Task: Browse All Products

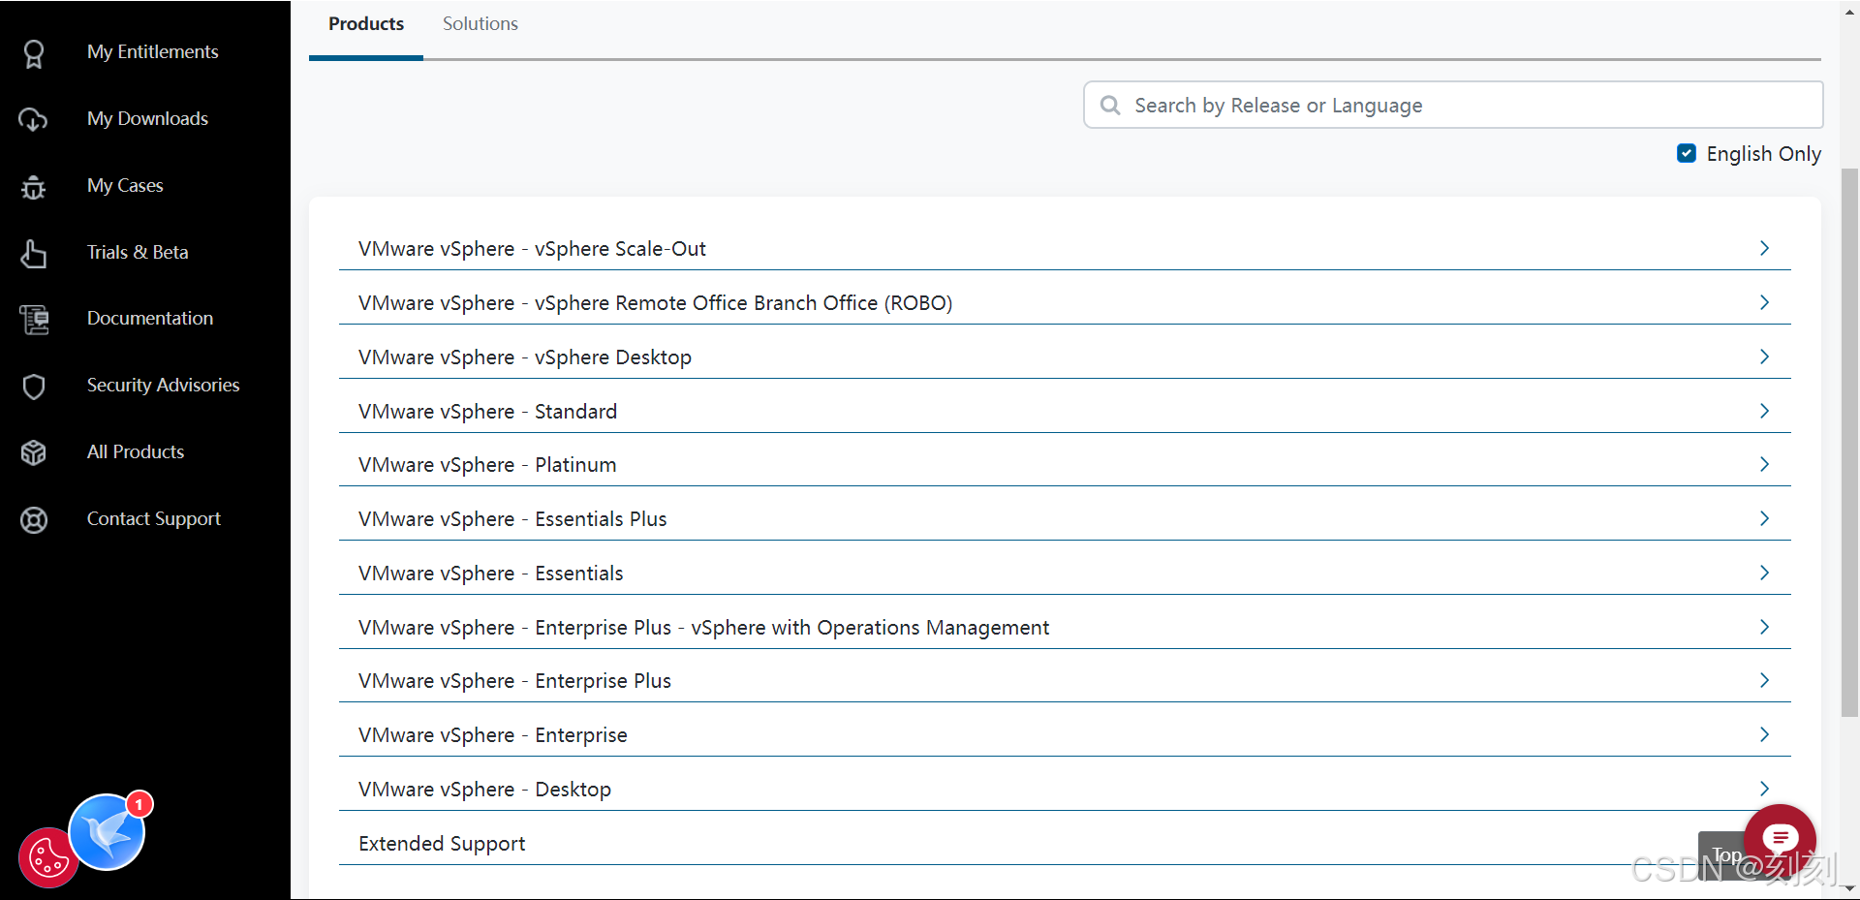Action: point(136,452)
